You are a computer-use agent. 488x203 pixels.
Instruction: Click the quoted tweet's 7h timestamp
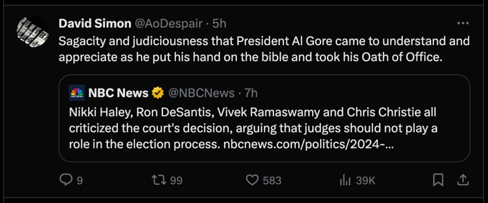point(251,92)
